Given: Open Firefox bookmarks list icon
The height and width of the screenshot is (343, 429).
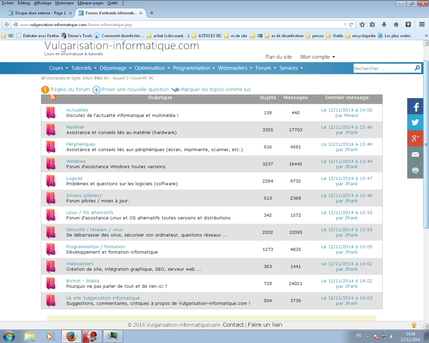Looking at the screenshot, I should pyautogui.click(x=372, y=24).
